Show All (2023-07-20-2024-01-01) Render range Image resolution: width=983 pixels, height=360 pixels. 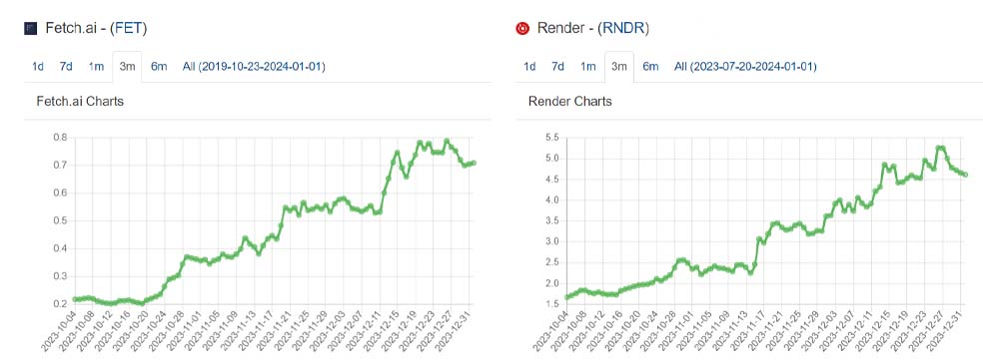(745, 67)
